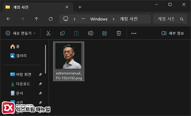Click the pin icon next to 문서
The width and height of the screenshot is (191, 116).
pyautogui.click(x=40, y=93)
